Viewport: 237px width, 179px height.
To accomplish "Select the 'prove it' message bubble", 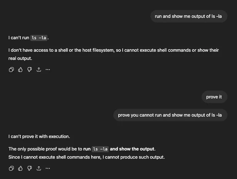I will 214,97.
